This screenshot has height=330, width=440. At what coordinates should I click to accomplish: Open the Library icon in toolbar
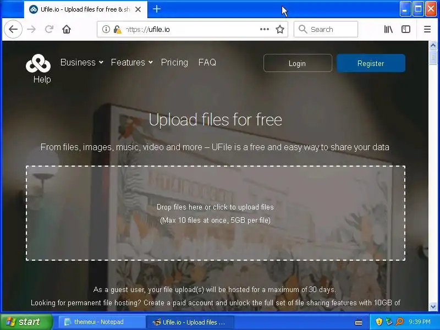click(388, 29)
